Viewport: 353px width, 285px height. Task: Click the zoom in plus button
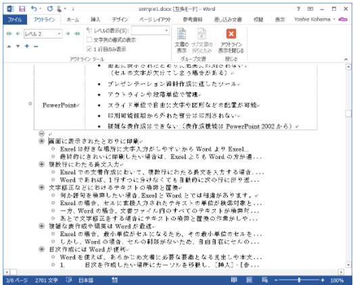tap(323, 280)
